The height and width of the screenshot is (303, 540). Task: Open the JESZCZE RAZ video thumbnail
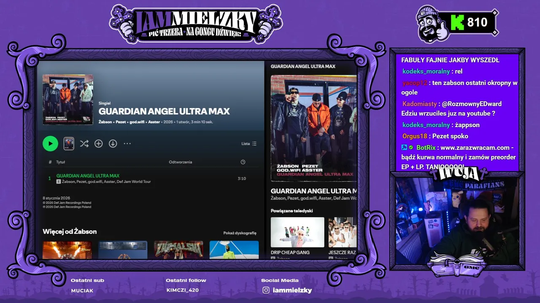coord(343,232)
